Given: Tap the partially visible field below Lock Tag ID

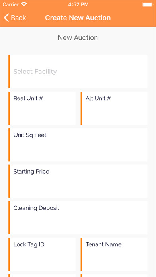Looking at the screenshot, I should click(x=42, y=275).
